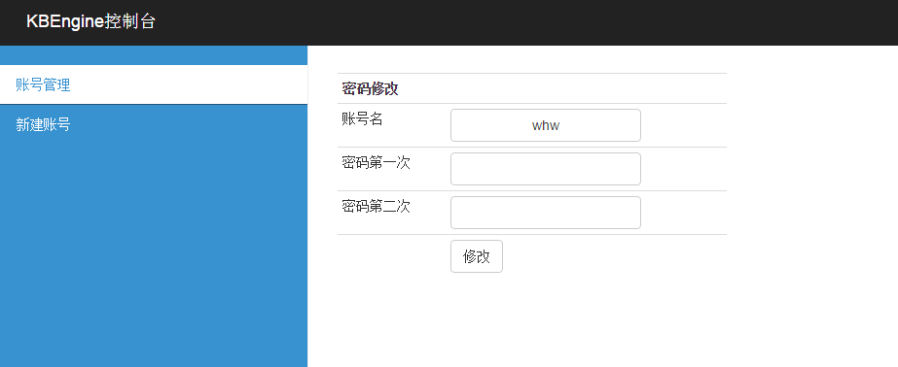Click the 密码第二次 label
898x367 pixels.
click(x=376, y=207)
